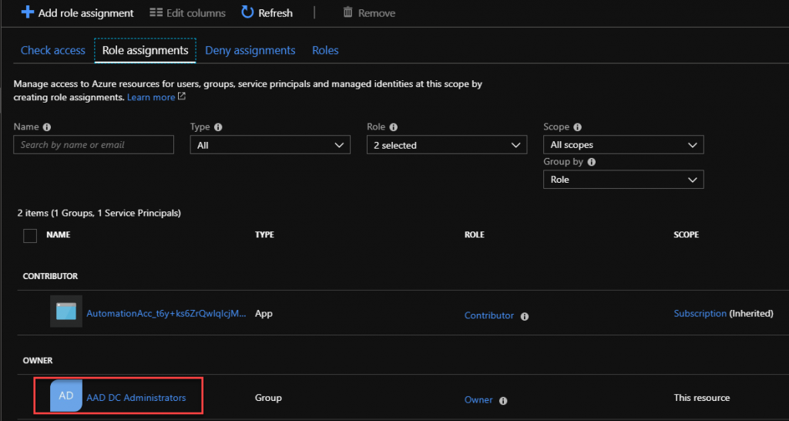Viewport: 789px width, 421px height.
Task: Open the Roles tab
Action: (x=325, y=50)
